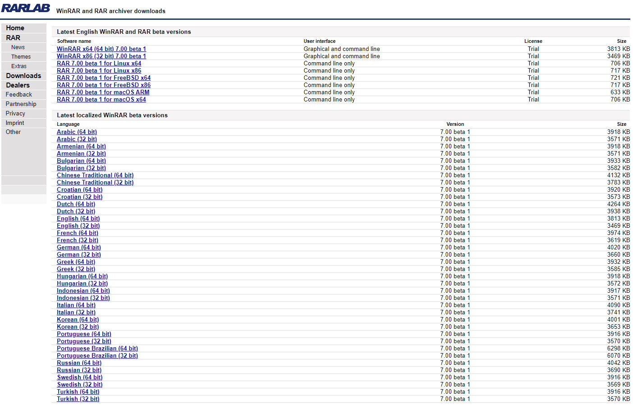633x405 pixels.
Task: Download RAR 7.00 beta 1 for FreeBSD x86
Action: pos(103,85)
